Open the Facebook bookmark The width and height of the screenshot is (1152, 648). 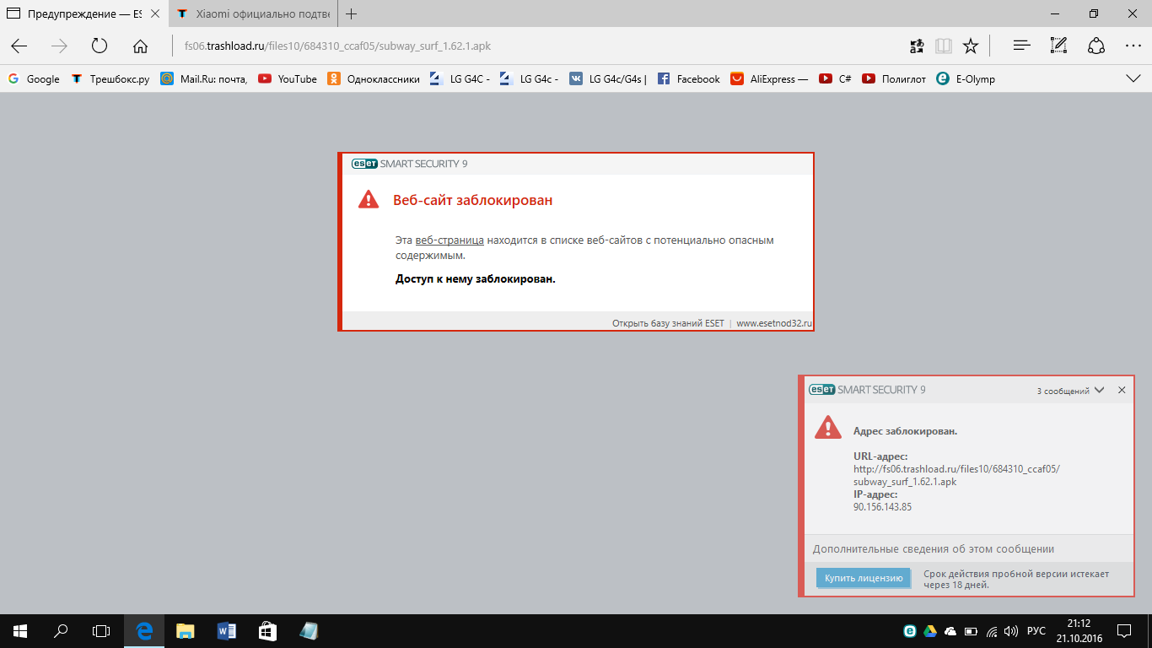(688, 78)
